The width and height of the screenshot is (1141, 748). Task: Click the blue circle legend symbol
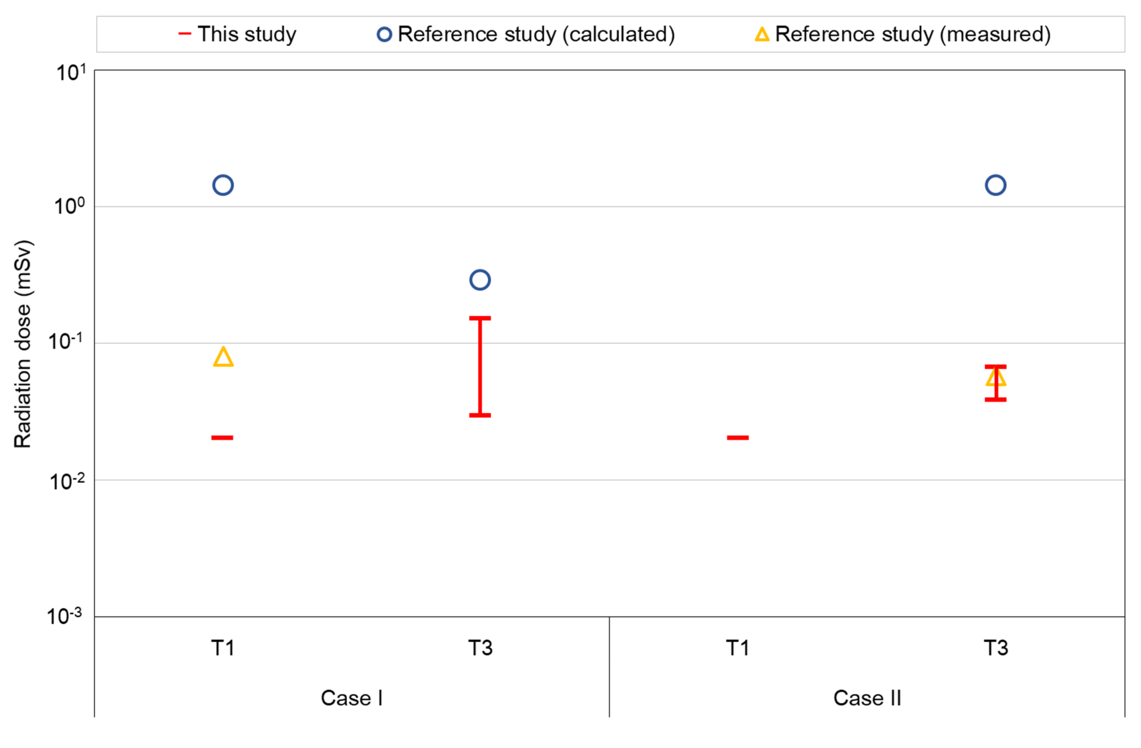tap(384, 34)
